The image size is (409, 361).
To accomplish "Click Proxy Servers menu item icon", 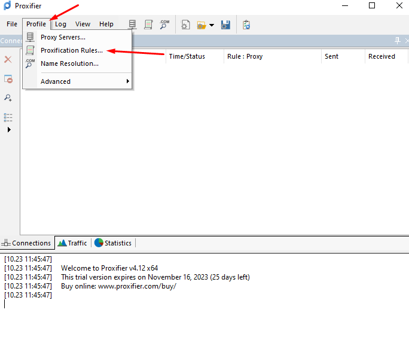I will [30, 37].
